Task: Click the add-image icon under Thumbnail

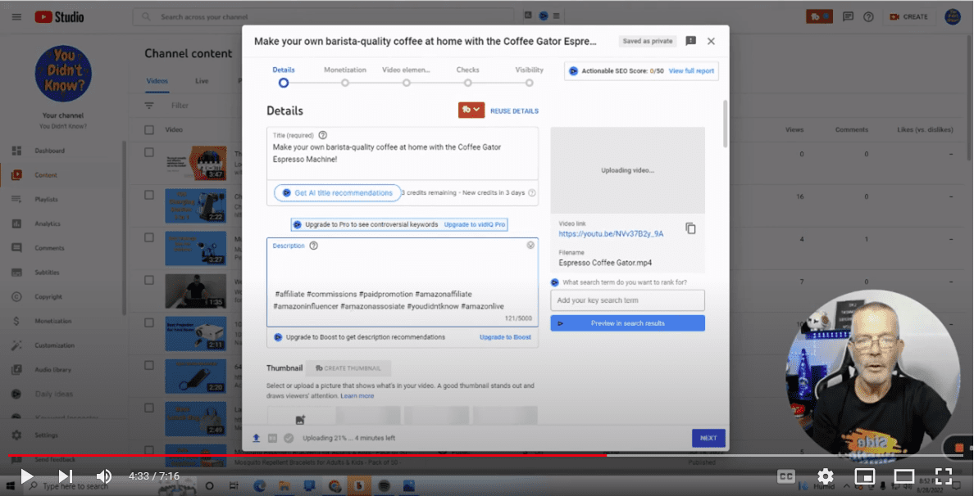Action: click(x=301, y=420)
